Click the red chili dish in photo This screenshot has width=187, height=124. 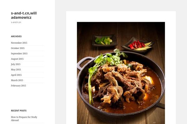point(138,45)
